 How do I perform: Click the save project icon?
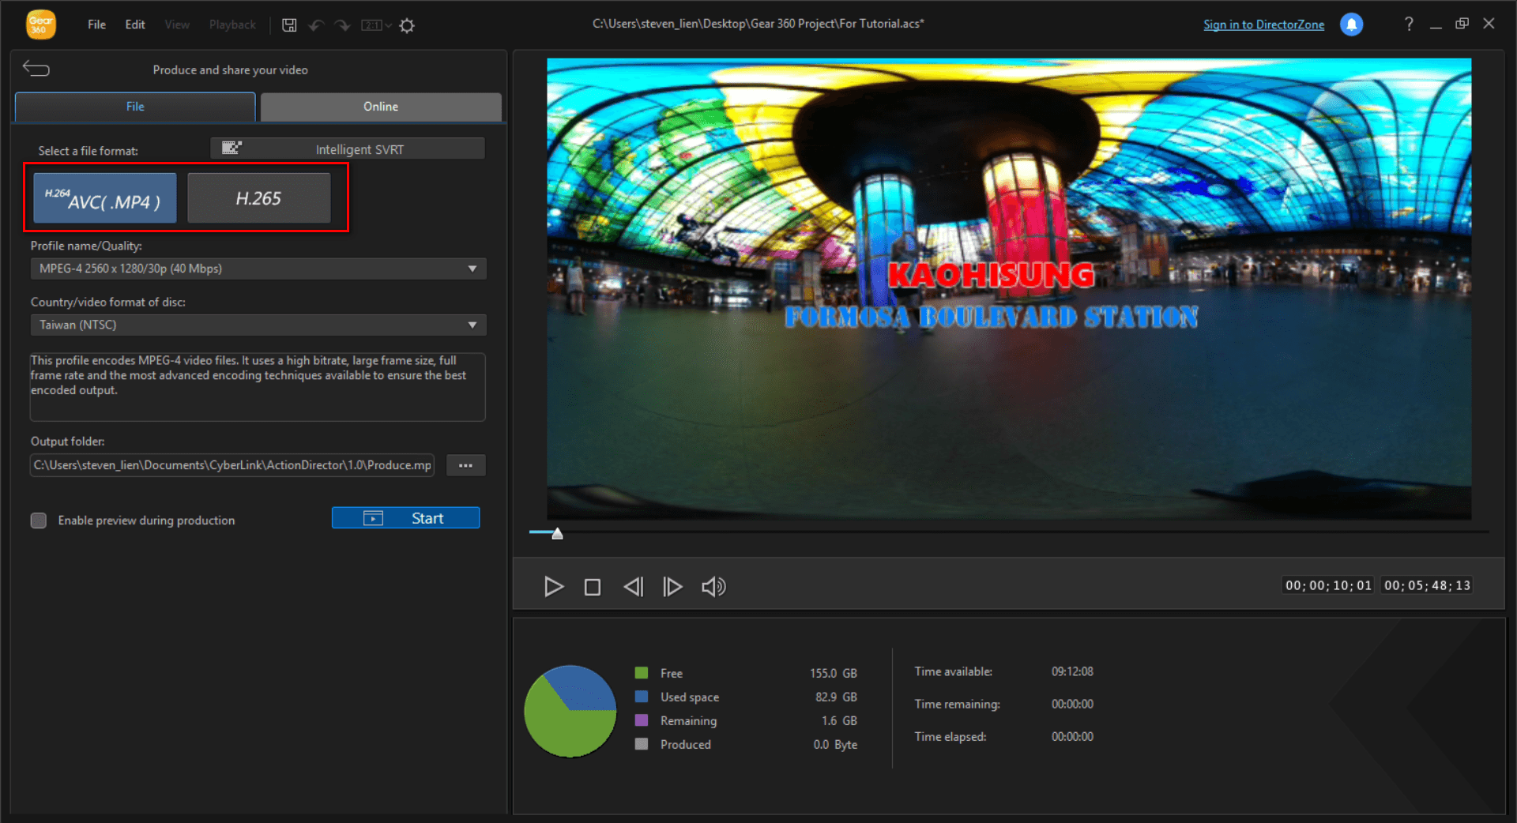click(x=289, y=25)
